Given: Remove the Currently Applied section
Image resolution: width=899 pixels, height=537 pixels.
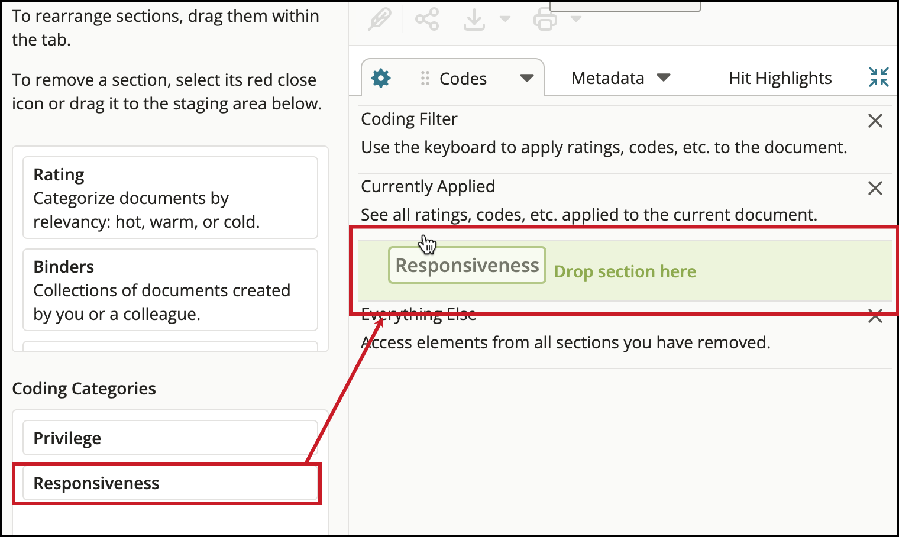Looking at the screenshot, I should tap(875, 188).
